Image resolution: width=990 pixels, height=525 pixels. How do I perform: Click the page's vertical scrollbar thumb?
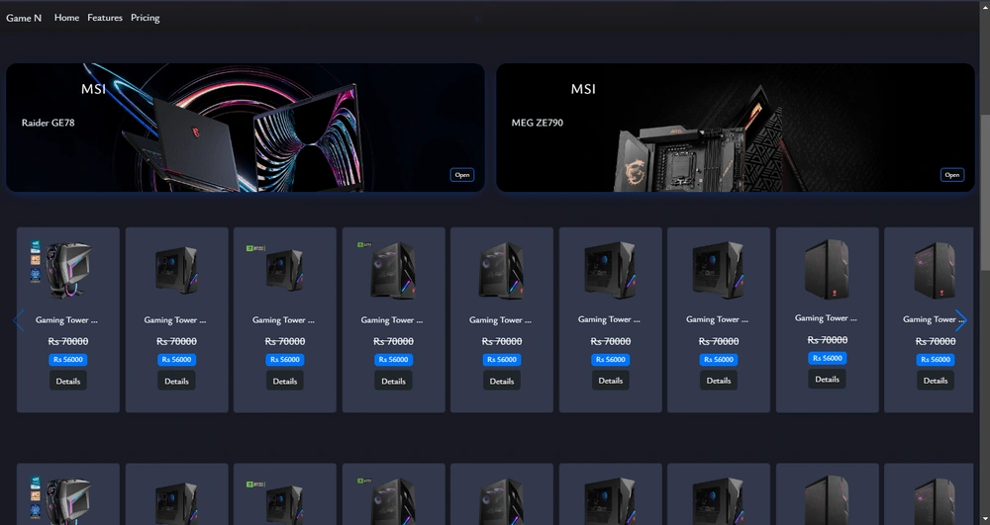point(984,192)
